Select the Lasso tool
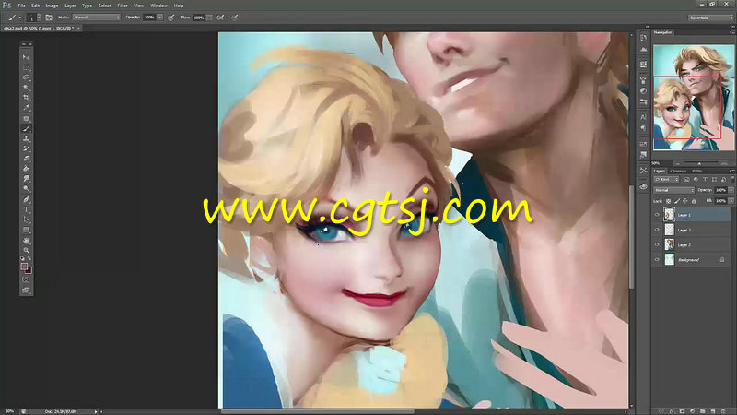The height and width of the screenshot is (415, 737). click(27, 77)
